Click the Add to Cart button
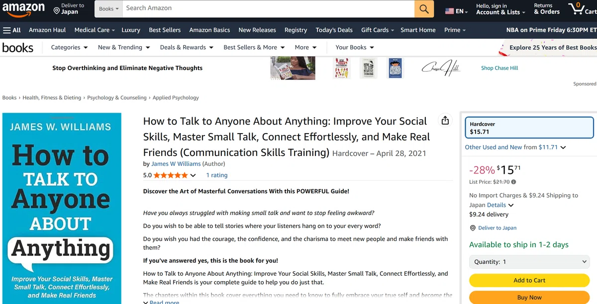The width and height of the screenshot is (597, 304). coord(529,280)
